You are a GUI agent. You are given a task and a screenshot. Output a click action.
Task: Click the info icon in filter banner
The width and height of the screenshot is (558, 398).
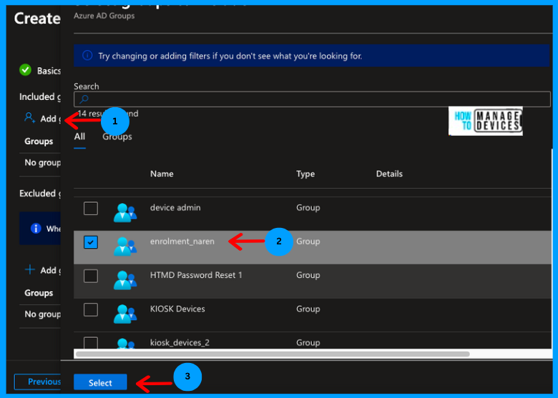coord(87,55)
